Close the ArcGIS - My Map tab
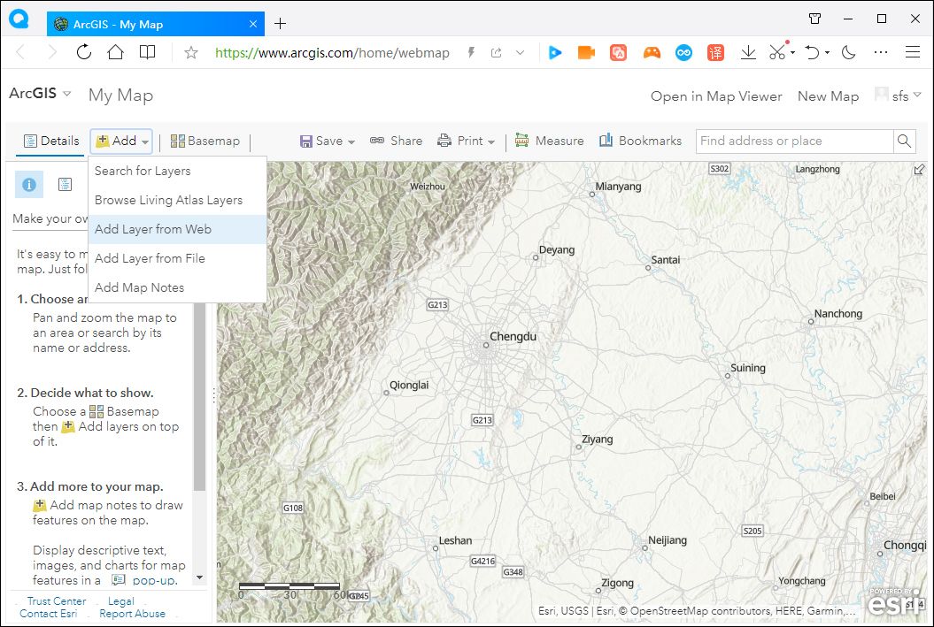This screenshot has width=934, height=627. (x=253, y=24)
